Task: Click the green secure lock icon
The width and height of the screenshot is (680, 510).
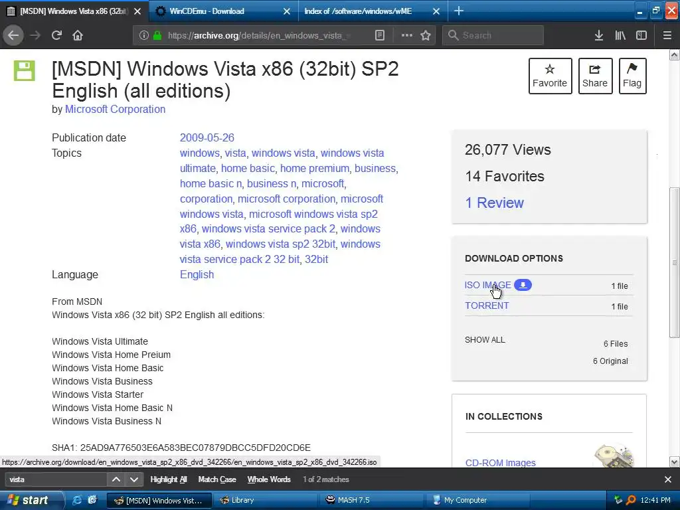Action: tap(157, 35)
